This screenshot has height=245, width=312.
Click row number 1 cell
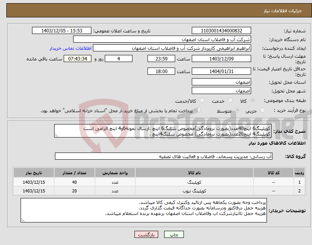tap(299, 182)
